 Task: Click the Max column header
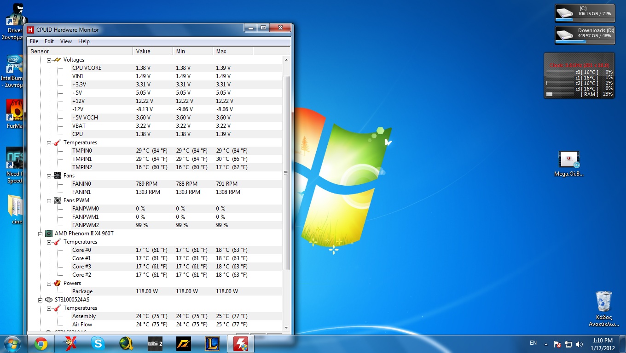pos(233,51)
